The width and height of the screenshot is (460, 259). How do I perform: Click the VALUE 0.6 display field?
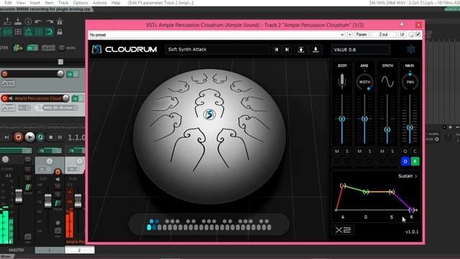(x=361, y=50)
